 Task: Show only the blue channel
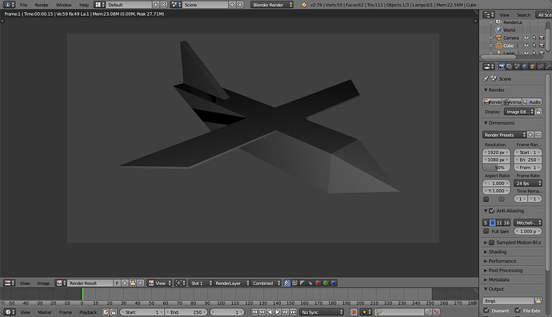(334, 283)
